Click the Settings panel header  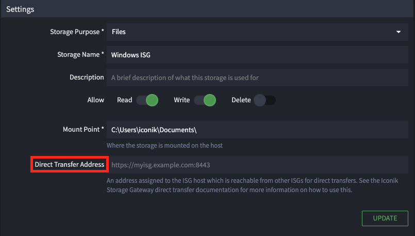207,9
